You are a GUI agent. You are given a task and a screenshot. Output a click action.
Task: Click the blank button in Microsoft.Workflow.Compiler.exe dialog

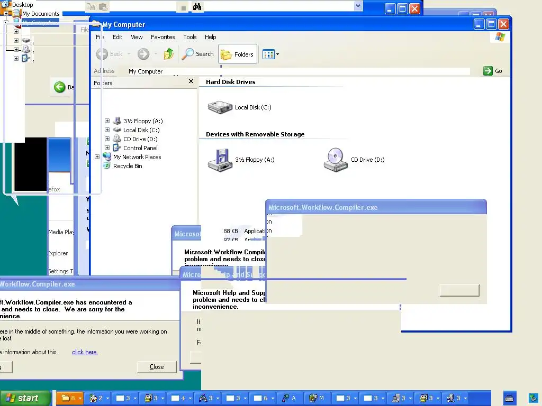click(x=459, y=290)
